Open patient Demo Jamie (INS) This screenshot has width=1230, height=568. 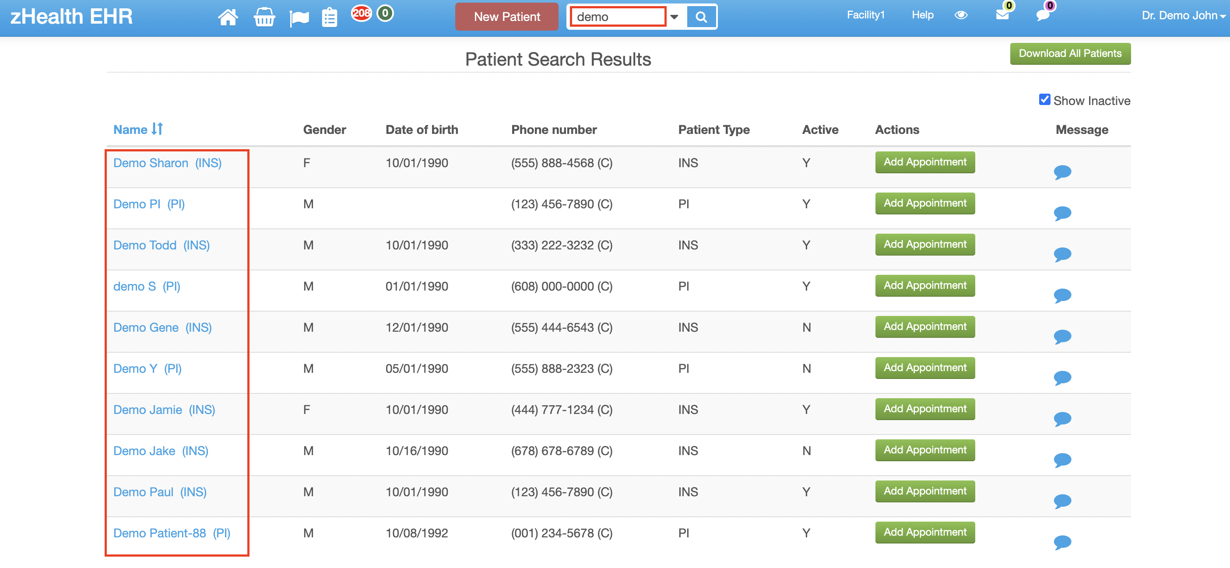click(164, 409)
